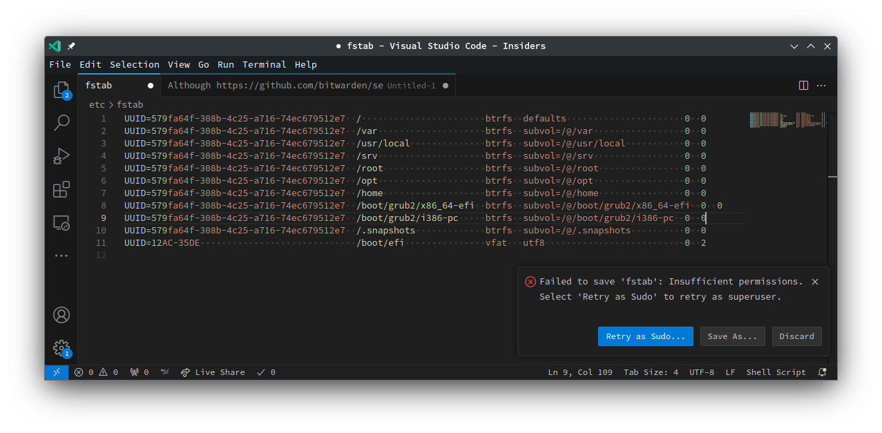This screenshot has width=882, height=433.
Task: Click the /home mount point on line 7
Action: pos(370,193)
